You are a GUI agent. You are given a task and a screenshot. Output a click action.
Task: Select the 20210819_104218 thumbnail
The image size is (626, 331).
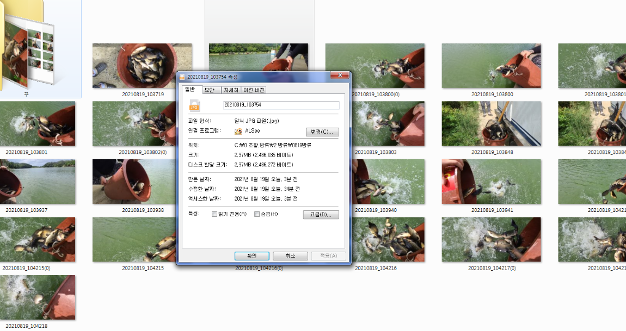click(x=39, y=297)
